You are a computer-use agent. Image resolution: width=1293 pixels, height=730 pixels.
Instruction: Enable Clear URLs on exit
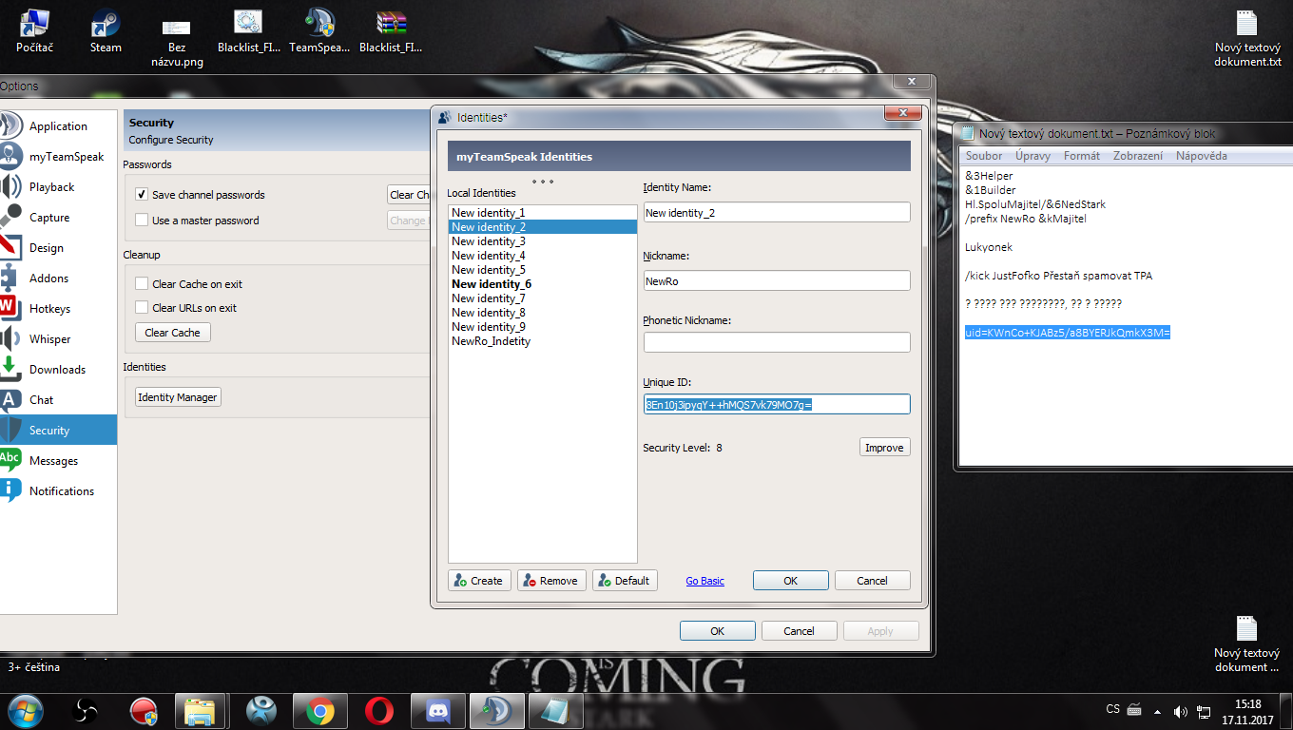point(142,308)
